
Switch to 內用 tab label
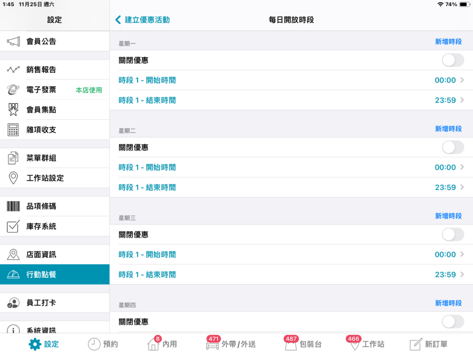coord(170,344)
